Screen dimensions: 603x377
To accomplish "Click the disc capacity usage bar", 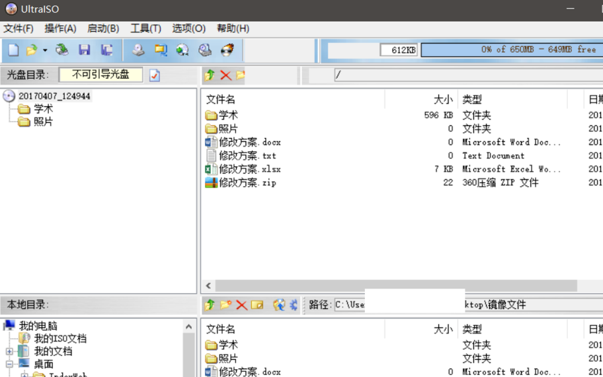I will coord(511,50).
